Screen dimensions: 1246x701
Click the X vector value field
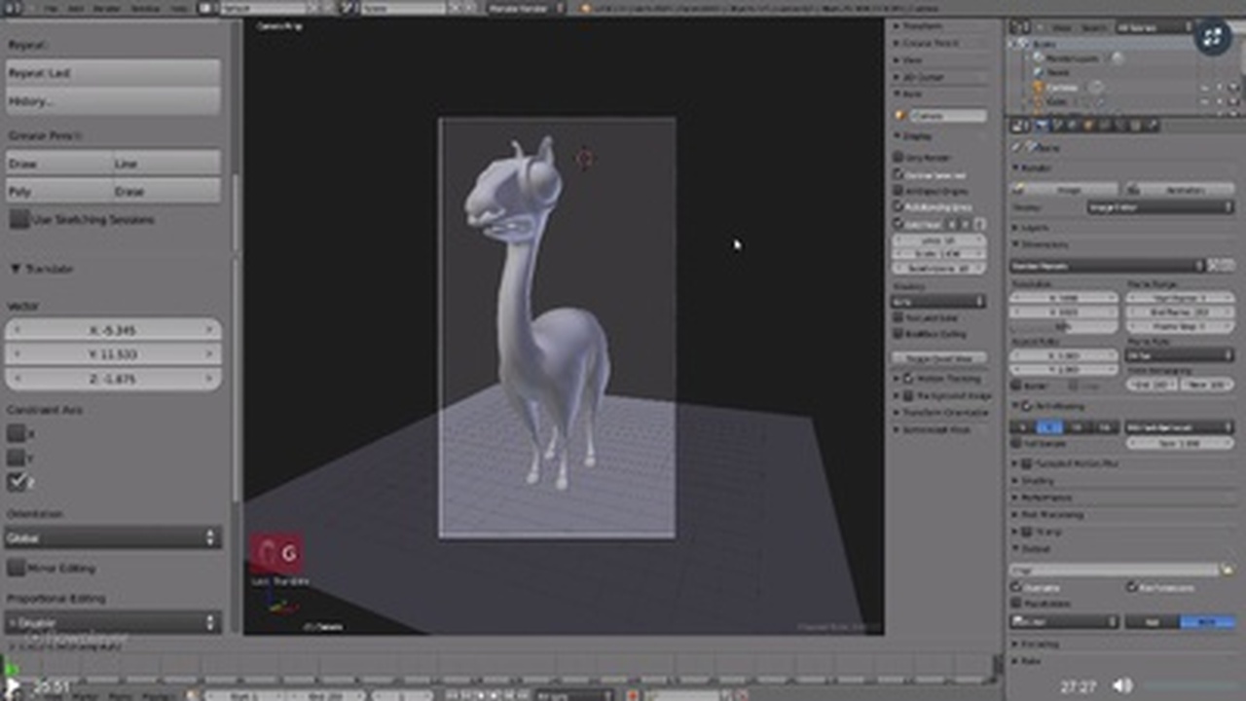point(113,330)
